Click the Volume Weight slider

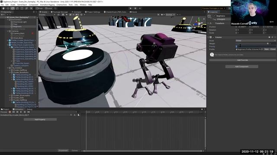point(252,43)
